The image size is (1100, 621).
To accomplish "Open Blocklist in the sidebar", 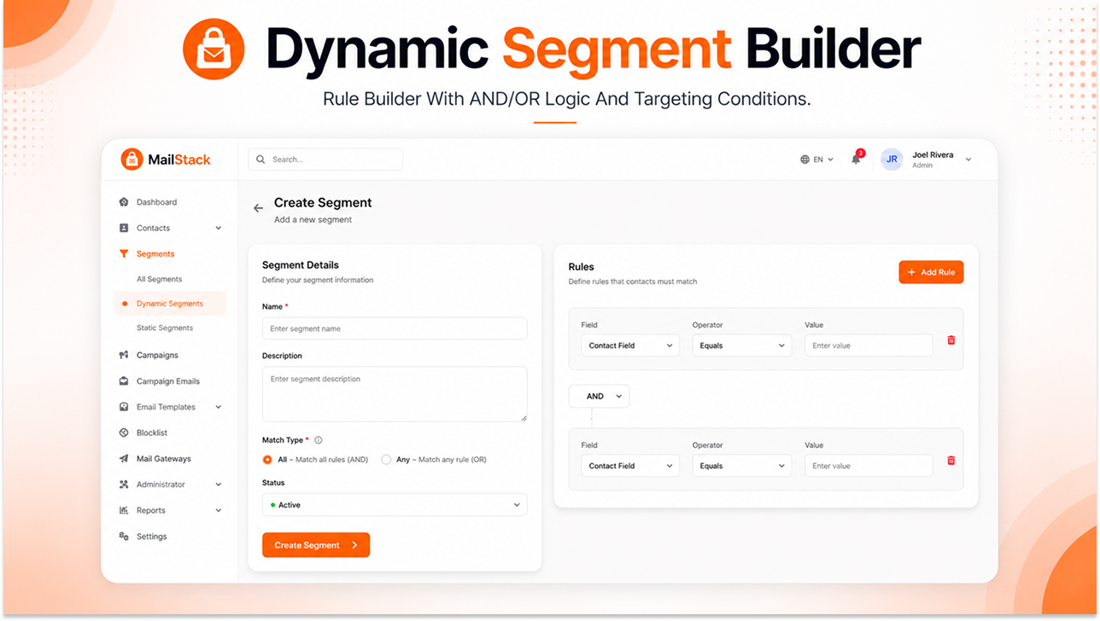I will coord(152,432).
